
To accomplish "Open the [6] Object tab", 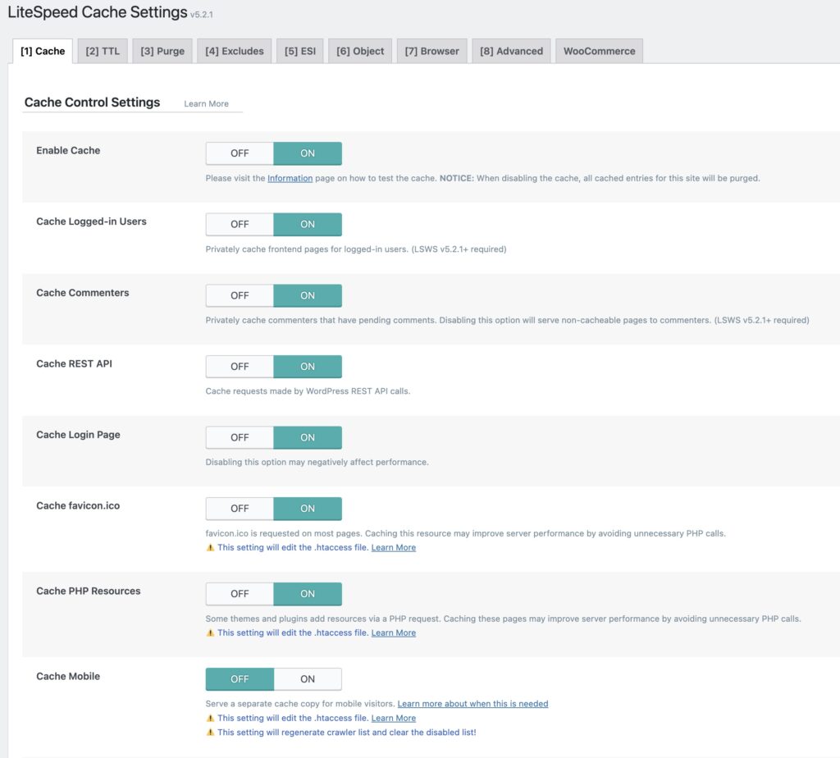I will [360, 52].
